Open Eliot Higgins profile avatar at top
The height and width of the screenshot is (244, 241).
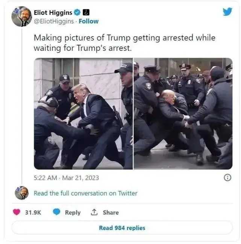(x=21, y=17)
